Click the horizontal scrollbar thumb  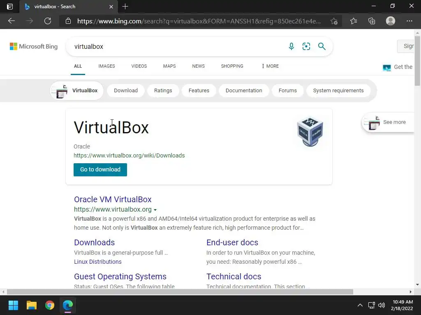180,292
